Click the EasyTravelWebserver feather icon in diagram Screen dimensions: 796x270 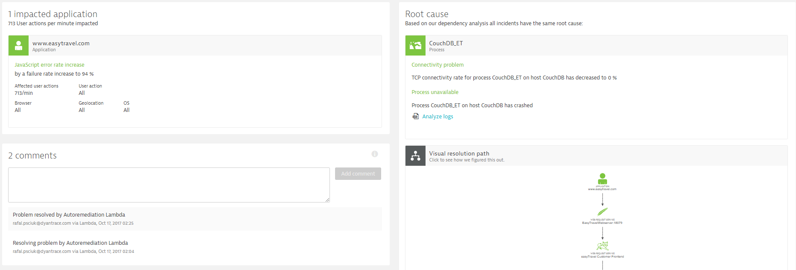(602, 212)
